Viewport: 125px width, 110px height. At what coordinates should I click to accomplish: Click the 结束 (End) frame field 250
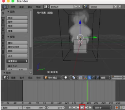[34, 108]
